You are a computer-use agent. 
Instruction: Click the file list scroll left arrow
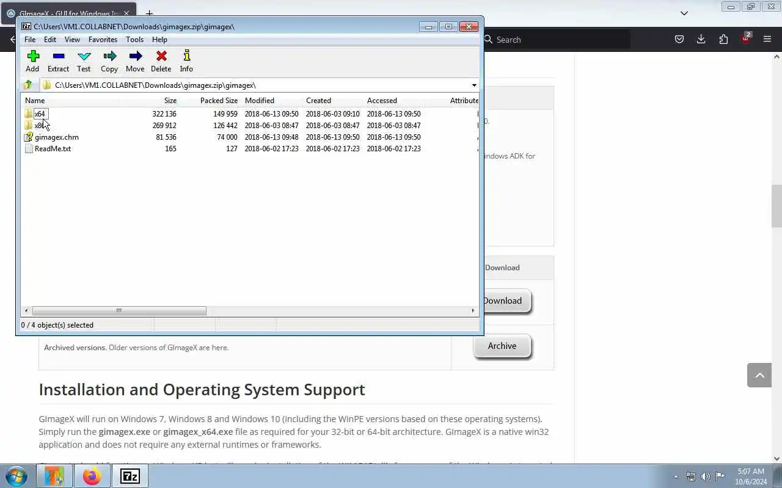[26, 310]
